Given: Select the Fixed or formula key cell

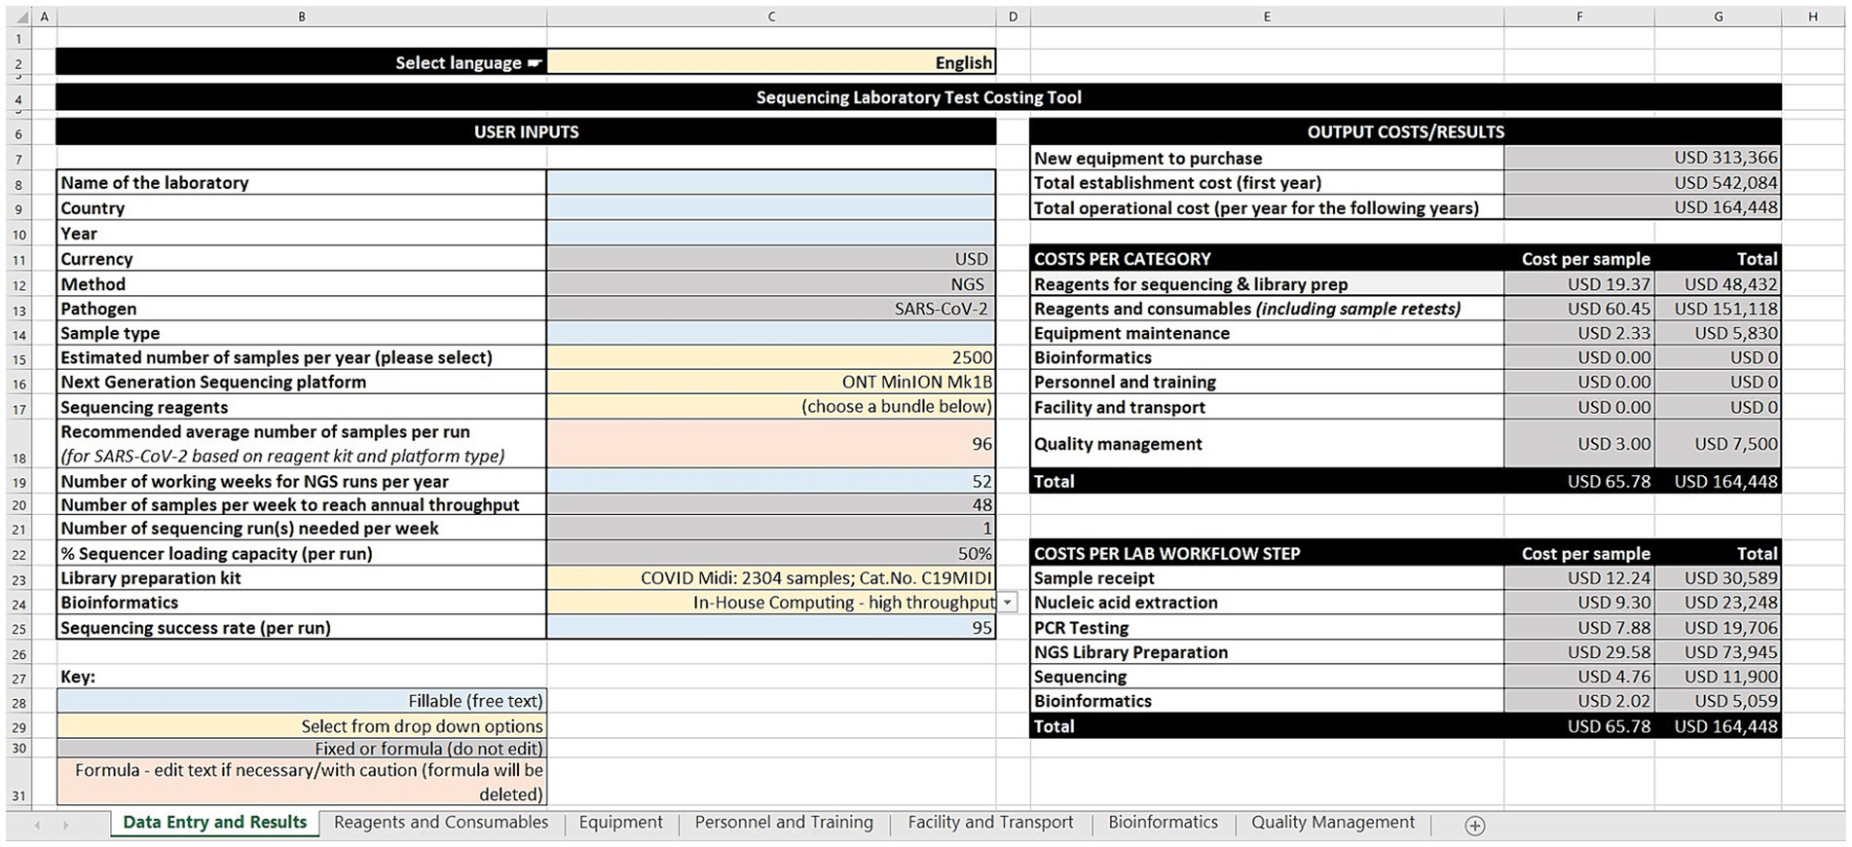Looking at the screenshot, I should [302, 749].
